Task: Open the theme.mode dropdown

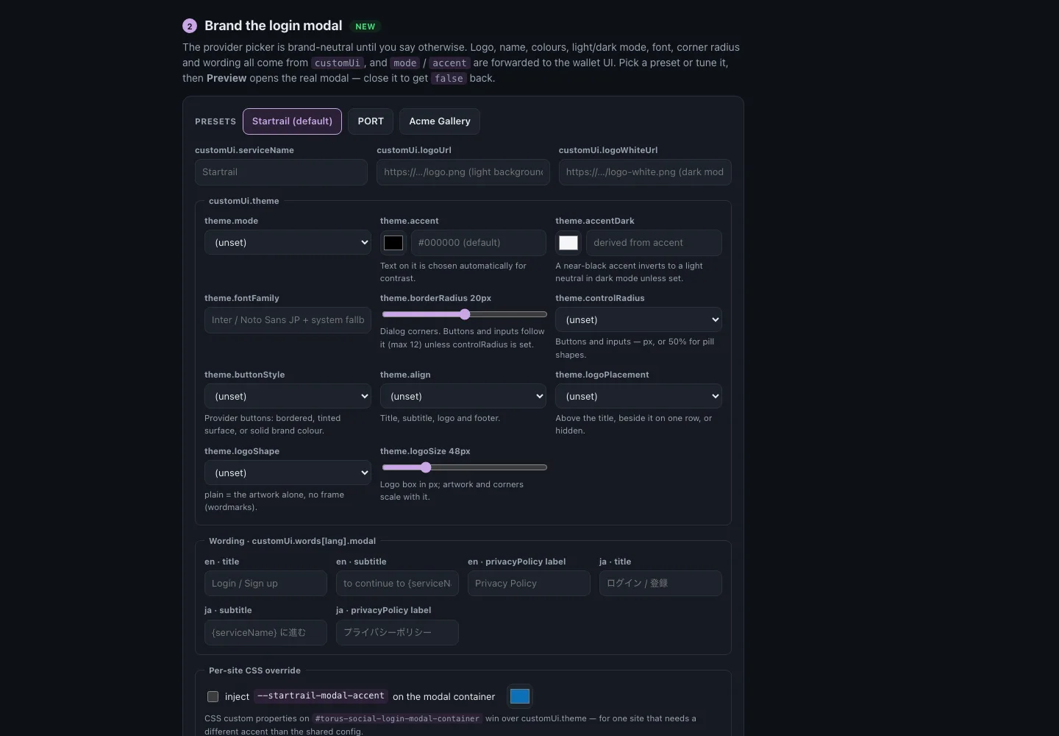Action: tap(288, 242)
